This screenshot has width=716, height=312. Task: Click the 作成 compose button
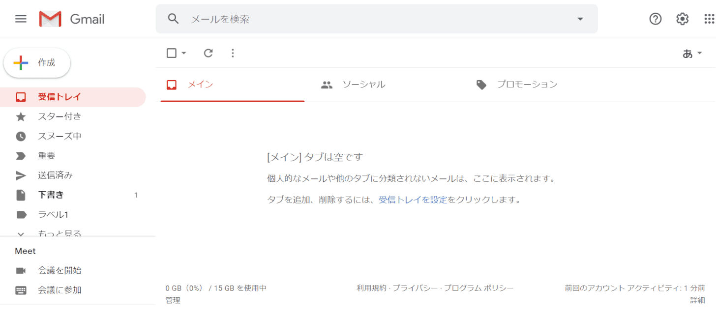[37, 63]
